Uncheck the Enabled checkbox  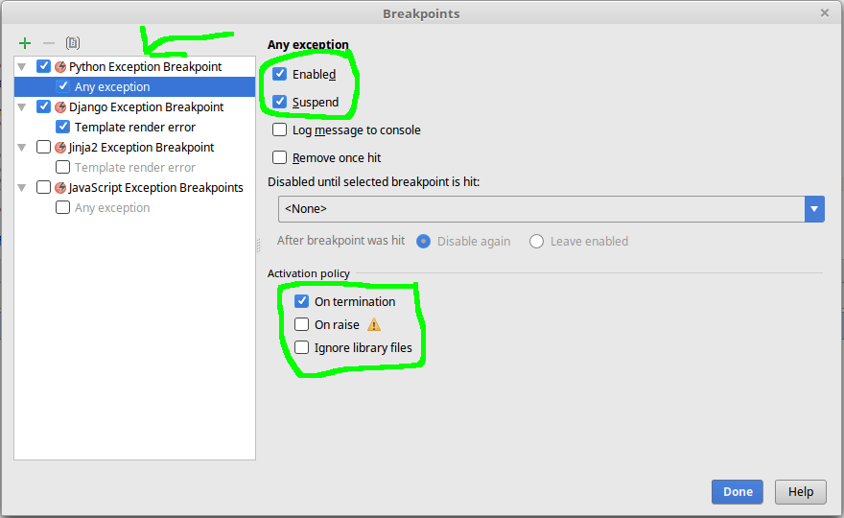pos(280,74)
